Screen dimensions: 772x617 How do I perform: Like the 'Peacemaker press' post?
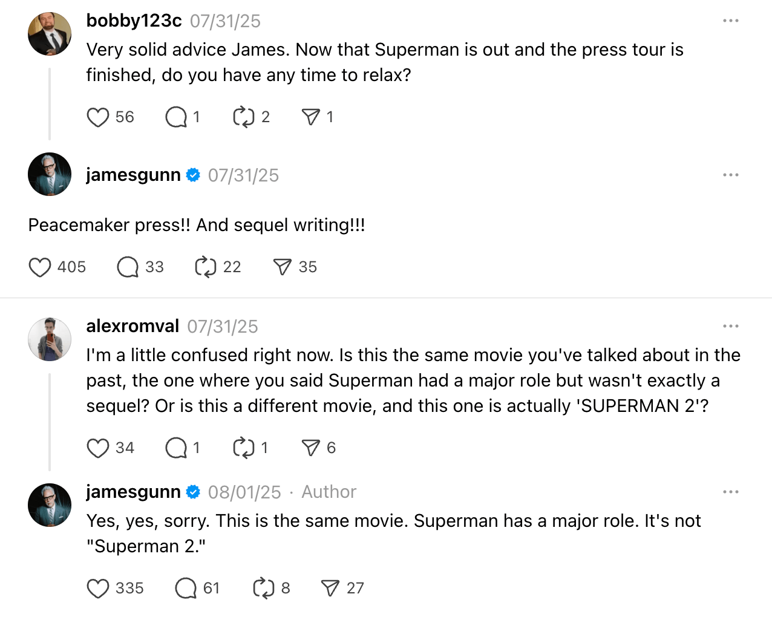coord(40,267)
